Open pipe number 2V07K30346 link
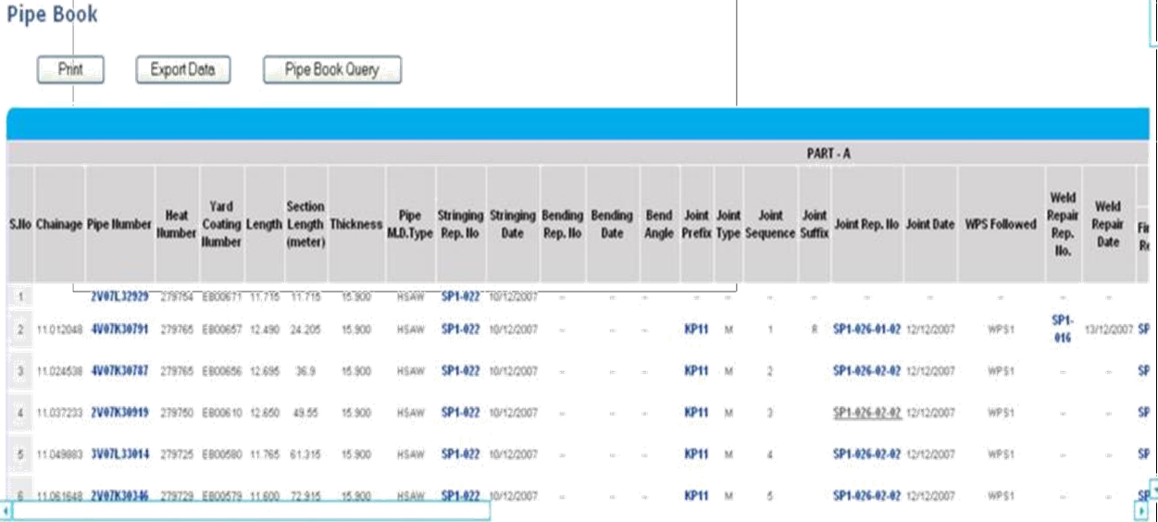This screenshot has height=522, width=1158. point(119,496)
